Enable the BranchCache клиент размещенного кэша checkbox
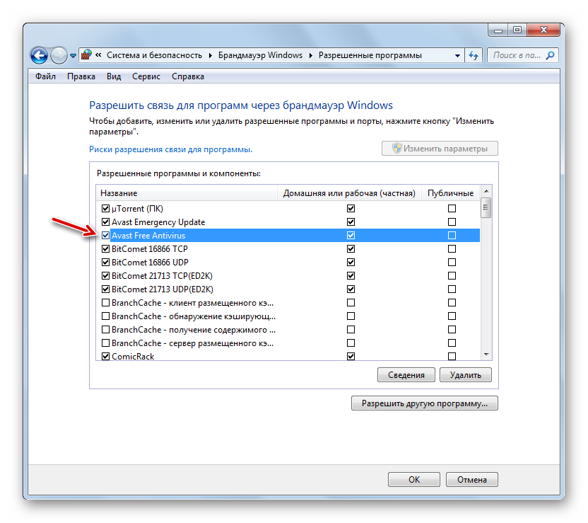 coord(106,303)
